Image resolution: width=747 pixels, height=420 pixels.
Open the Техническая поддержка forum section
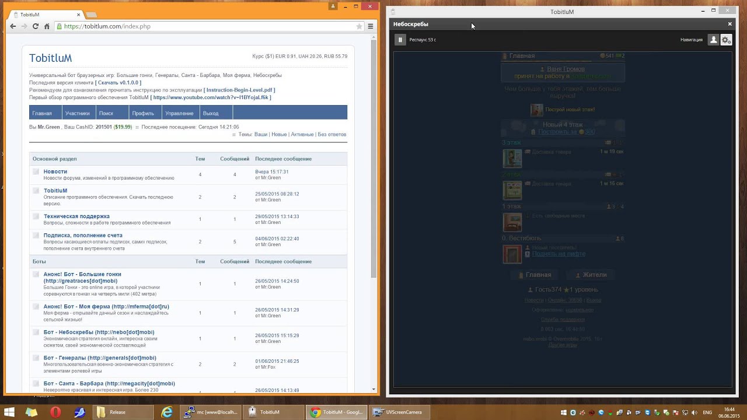pos(76,216)
